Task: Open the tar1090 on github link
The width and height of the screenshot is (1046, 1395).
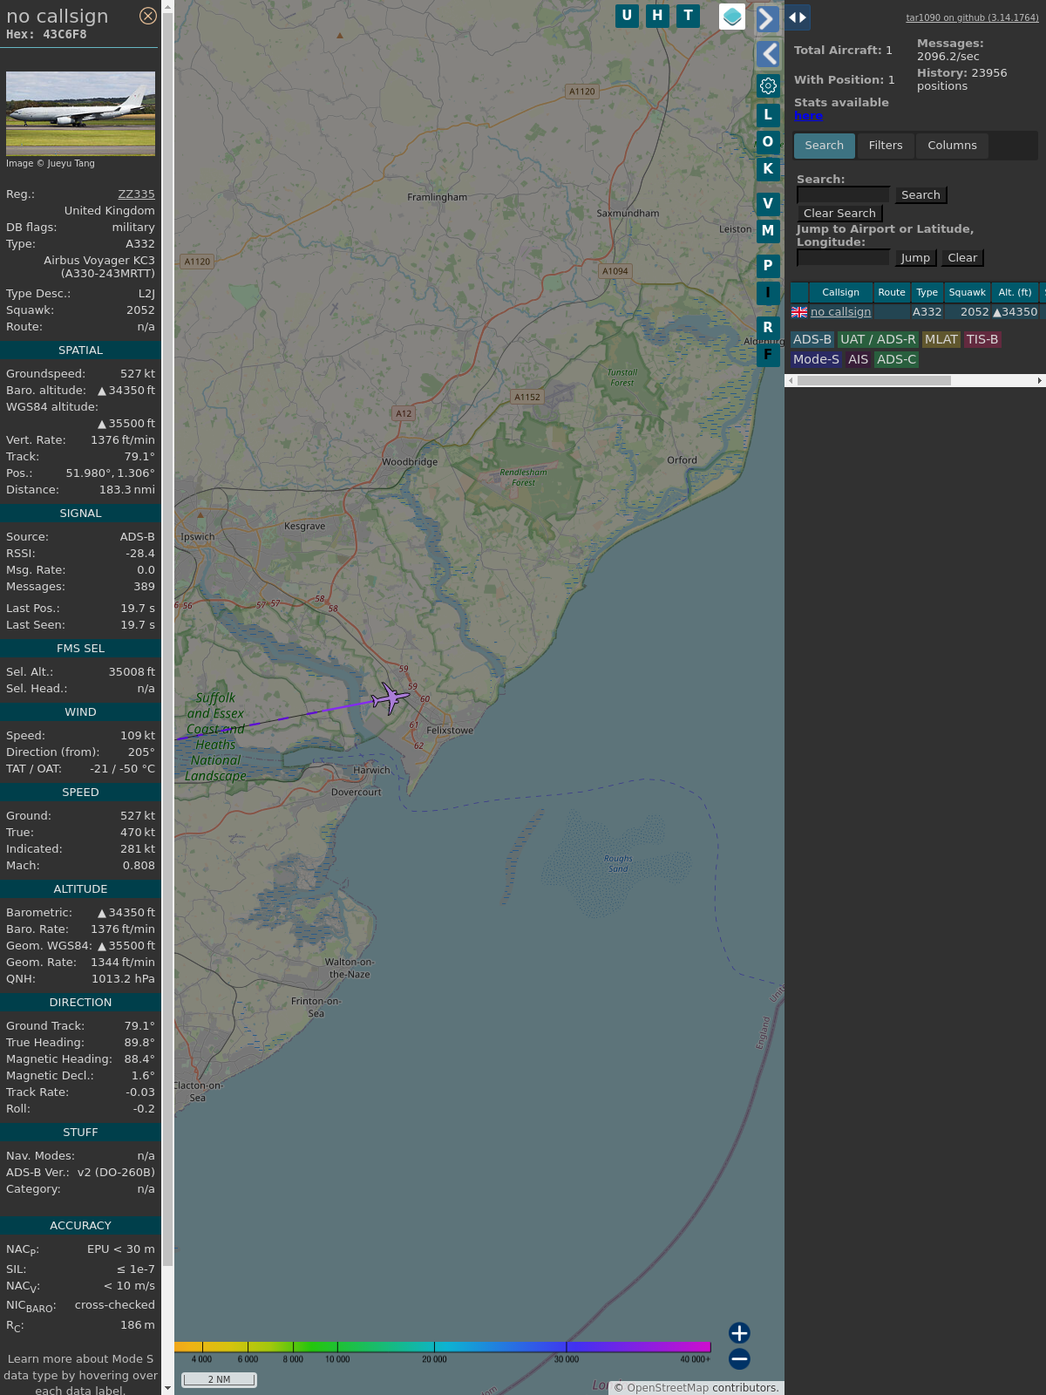Action: (x=972, y=17)
